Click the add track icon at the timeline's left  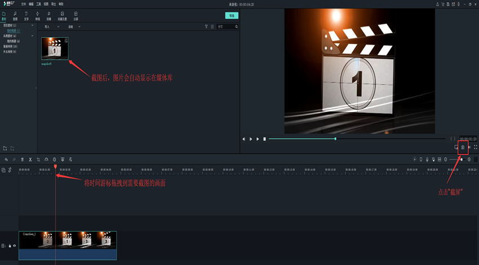point(3,170)
